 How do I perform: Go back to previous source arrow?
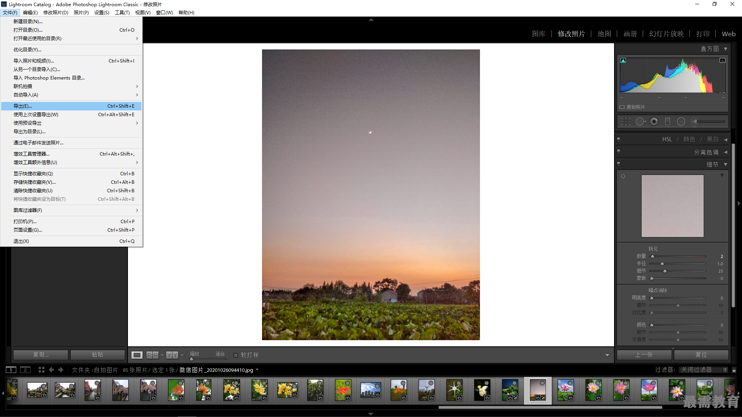pyautogui.click(x=51, y=370)
